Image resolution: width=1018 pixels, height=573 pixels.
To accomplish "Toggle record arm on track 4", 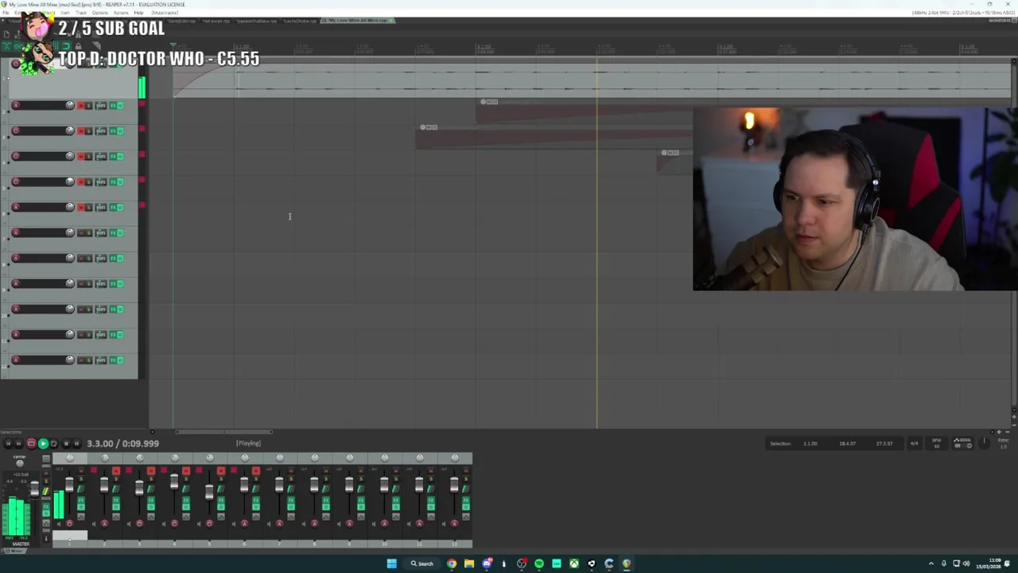I will (16, 156).
